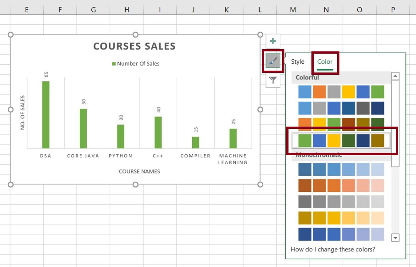This screenshot has height=267, width=416.
Task: Click the 15 data label
Action: tap(196, 129)
